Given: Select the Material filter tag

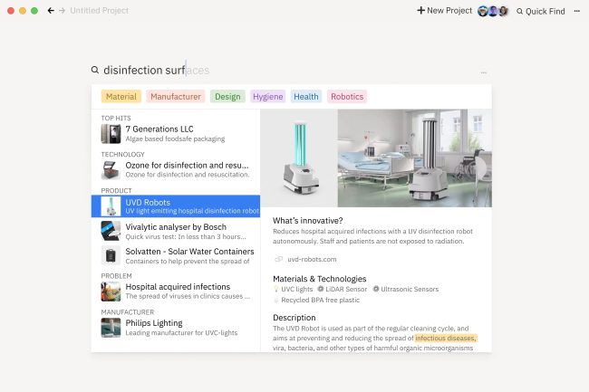Looking at the screenshot, I should 121,96.
